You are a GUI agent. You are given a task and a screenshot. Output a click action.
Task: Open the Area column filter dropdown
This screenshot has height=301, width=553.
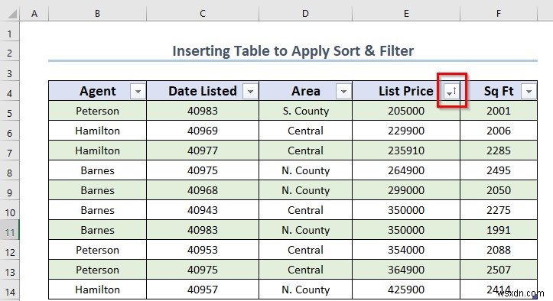pos(343,92)
